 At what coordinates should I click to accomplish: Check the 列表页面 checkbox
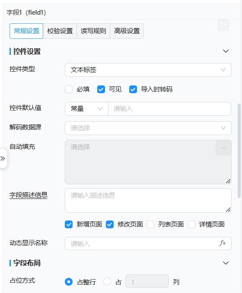coord(150,224)
